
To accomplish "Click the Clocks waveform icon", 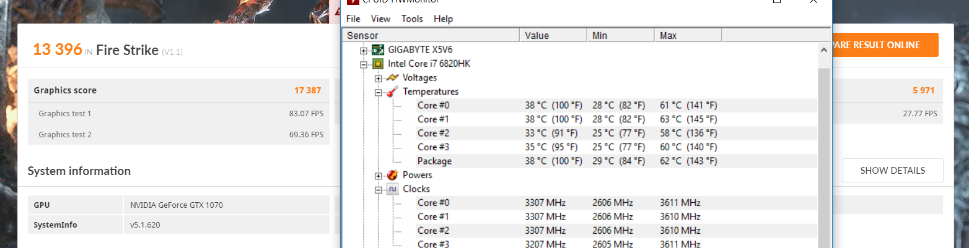I will tap(392, 189).
